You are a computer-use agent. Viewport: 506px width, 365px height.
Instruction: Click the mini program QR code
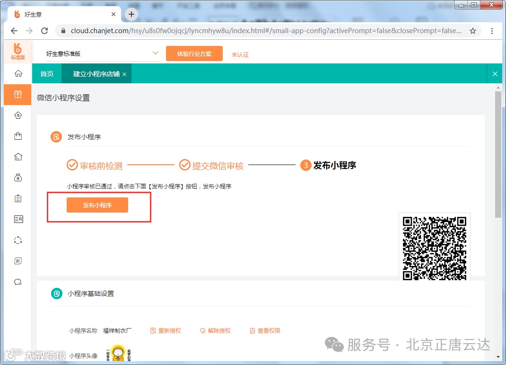[435, 248]
